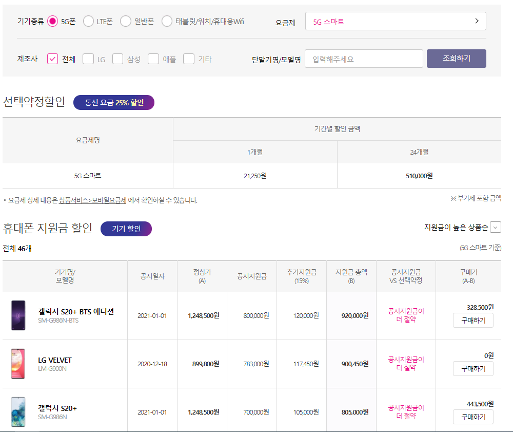Viewport: 513px width, 432px height.
Task: Click the 구매가 (A-B) column header
Action: [468, 276]
